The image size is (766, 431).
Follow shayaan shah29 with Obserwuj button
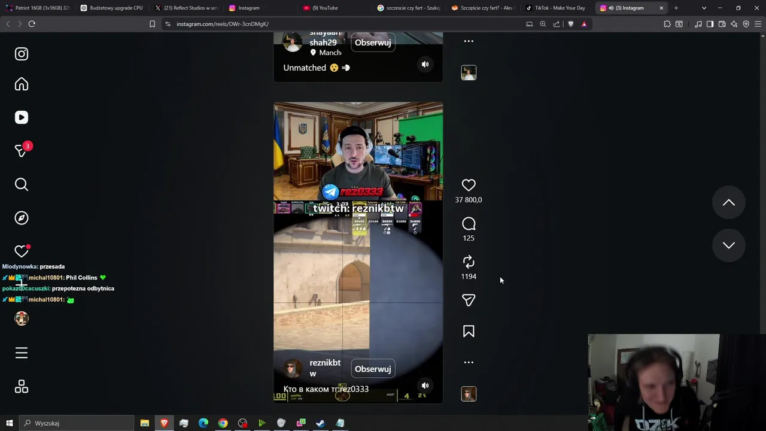click(x=373, y=43)
